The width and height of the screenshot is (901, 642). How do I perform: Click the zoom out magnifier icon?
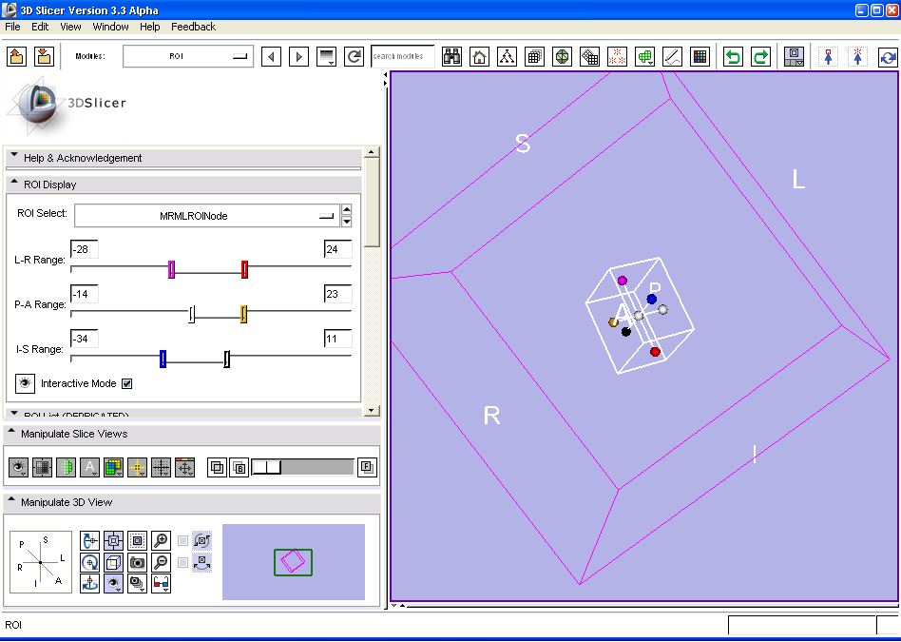tap(161, 561)
